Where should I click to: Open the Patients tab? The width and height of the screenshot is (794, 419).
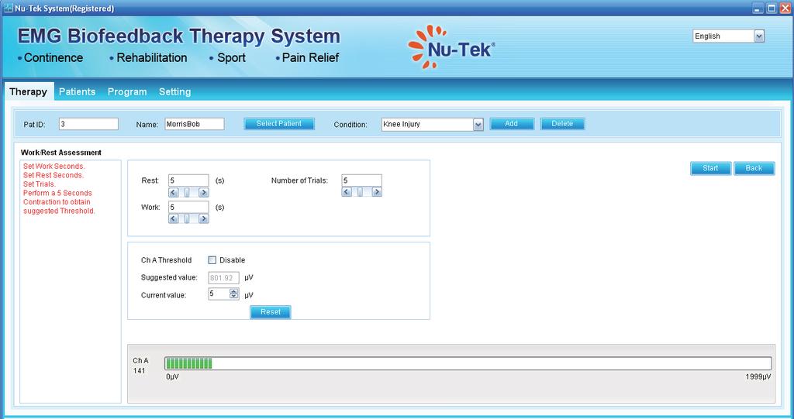click(x=77, y=91)
